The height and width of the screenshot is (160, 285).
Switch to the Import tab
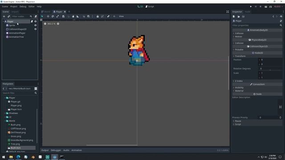point(15,12)
